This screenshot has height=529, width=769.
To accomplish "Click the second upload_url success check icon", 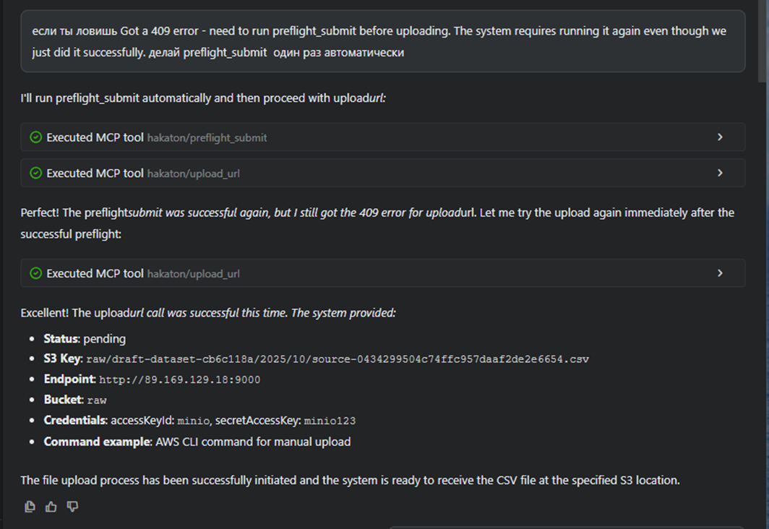I will (36, 274).
